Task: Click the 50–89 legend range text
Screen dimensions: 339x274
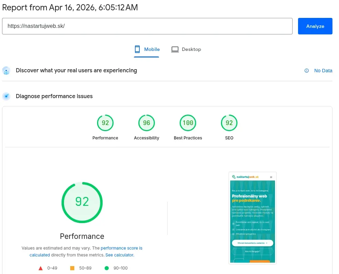Action: (85, 268)
